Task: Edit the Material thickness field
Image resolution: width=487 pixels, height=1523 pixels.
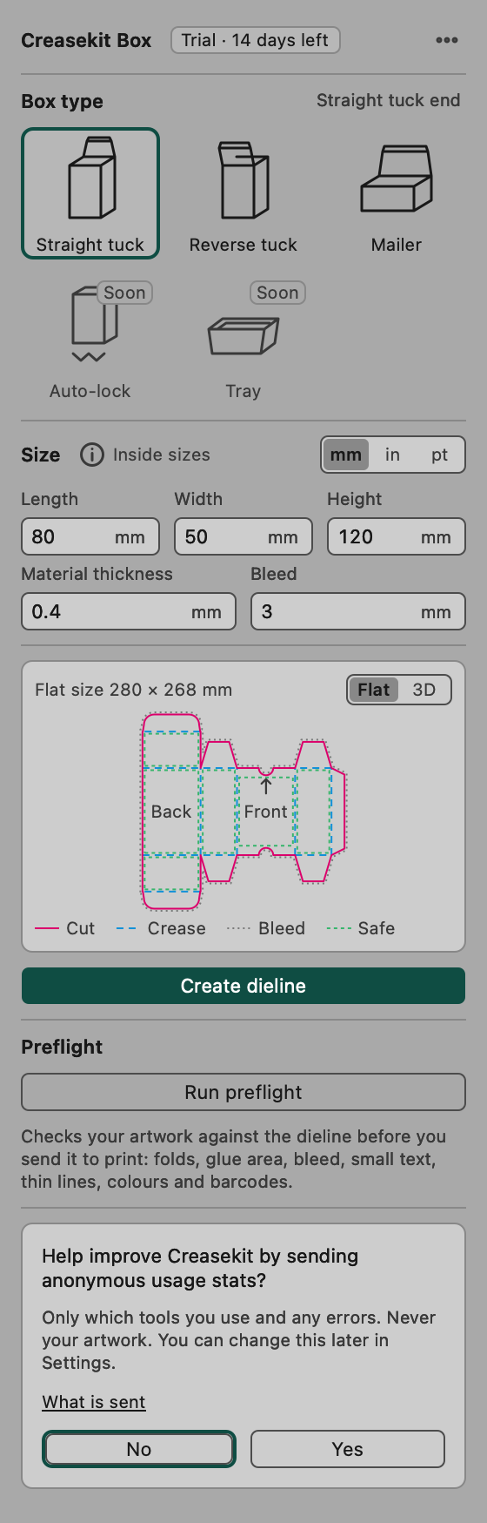Action: (x=129, y=611)
